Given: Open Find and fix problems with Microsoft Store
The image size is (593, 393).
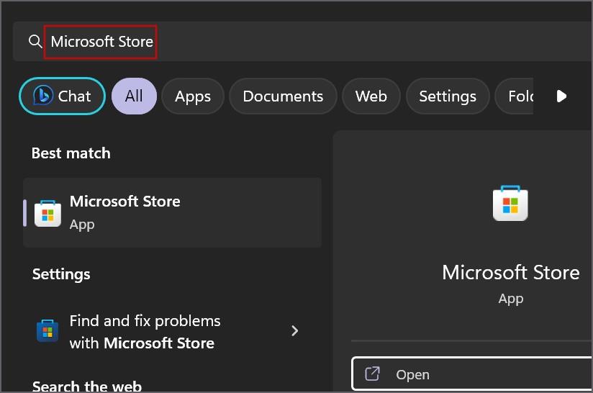Looking at the screenshot, I should click(173, 331).
